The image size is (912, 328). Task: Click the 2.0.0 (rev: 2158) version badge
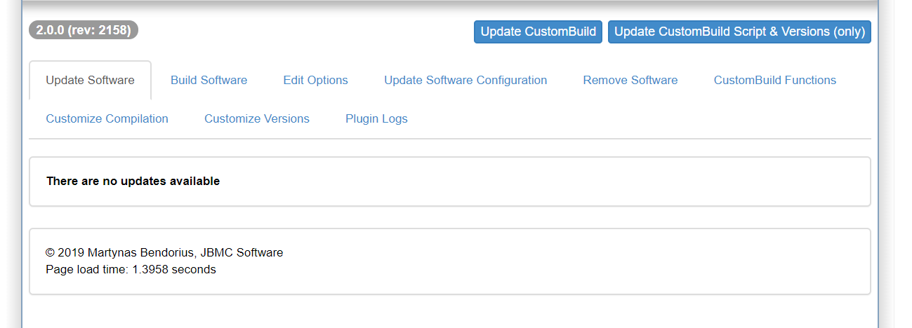coord(84,30)
